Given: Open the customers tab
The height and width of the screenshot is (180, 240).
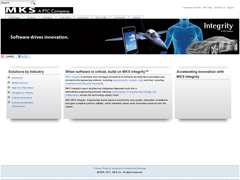Looking at the screenshot, I should pyautogui.click(x=65, y=17).
